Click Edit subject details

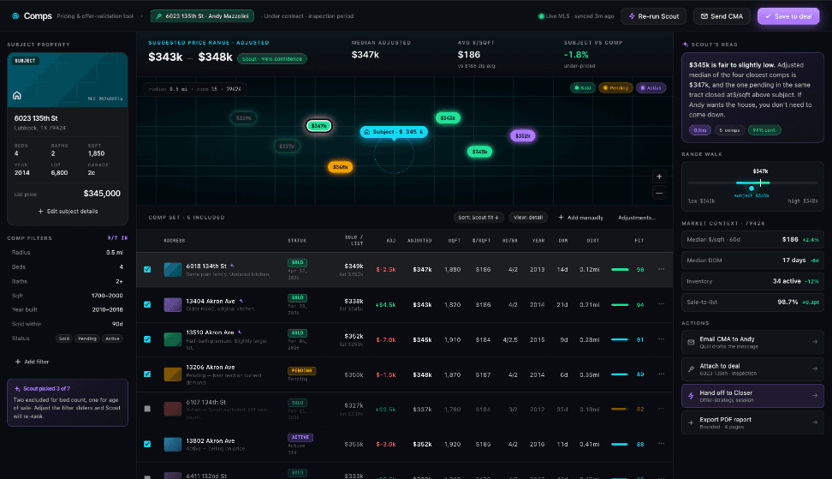(68, 212)
